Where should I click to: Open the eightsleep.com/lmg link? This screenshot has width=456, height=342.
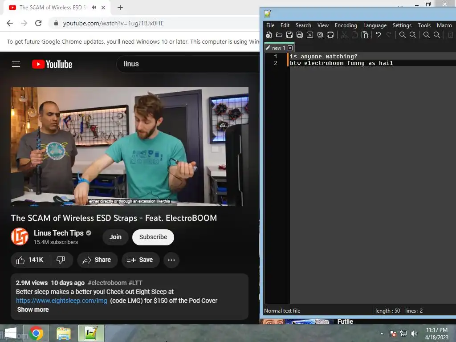[61, 301]
